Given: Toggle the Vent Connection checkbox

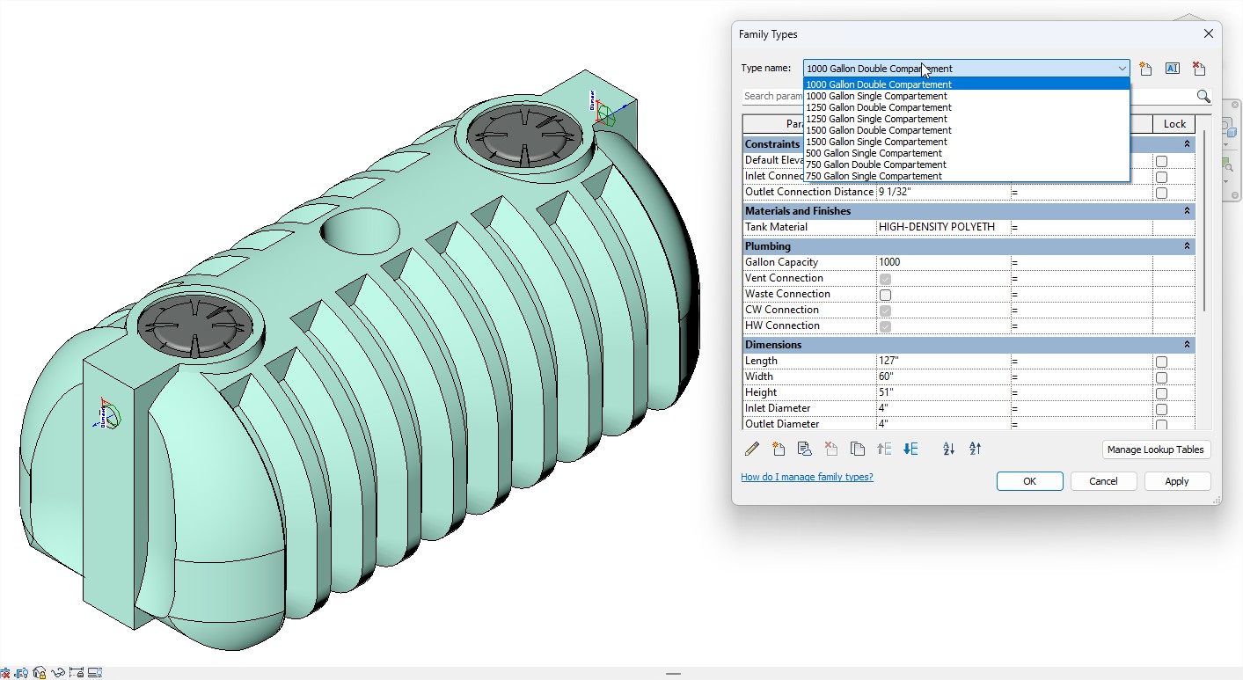Looking at the screenshot, I should pos(885,279).
